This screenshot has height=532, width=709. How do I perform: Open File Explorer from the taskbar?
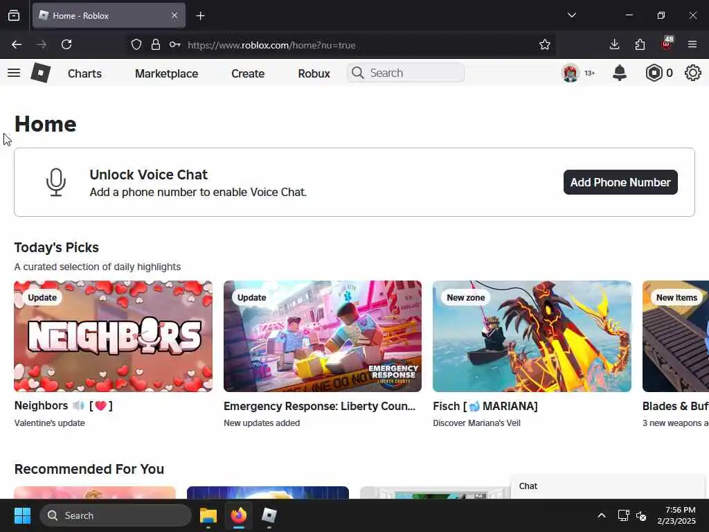point(208,515)
